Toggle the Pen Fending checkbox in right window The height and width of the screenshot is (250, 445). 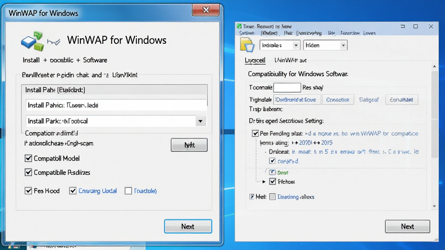coord(255,134)
